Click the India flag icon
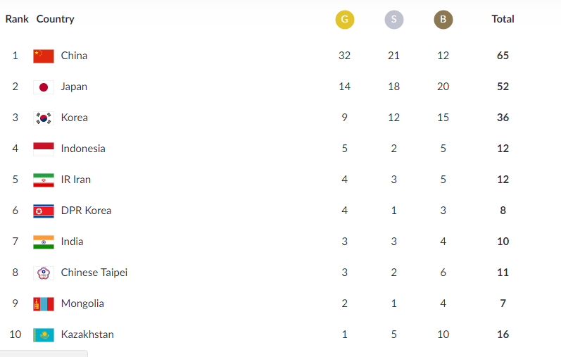 coord(43,242)
